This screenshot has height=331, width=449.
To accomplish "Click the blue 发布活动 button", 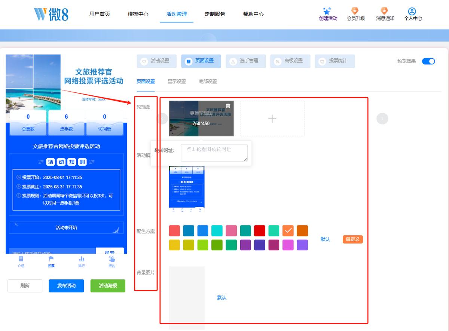I will [x=66, y=286].
